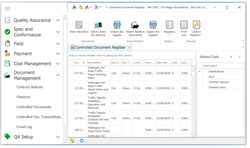The width and height of the screenshot is (250, 148).
Task: Expand the Cost Management section chevron
Action: tap(58, 64)
